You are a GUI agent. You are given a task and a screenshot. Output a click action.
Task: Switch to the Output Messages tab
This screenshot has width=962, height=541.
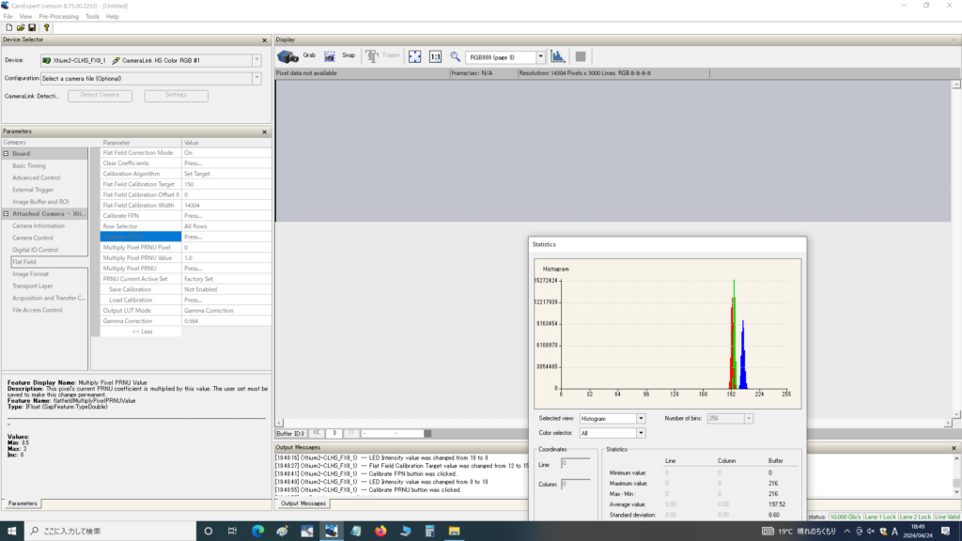303,503
